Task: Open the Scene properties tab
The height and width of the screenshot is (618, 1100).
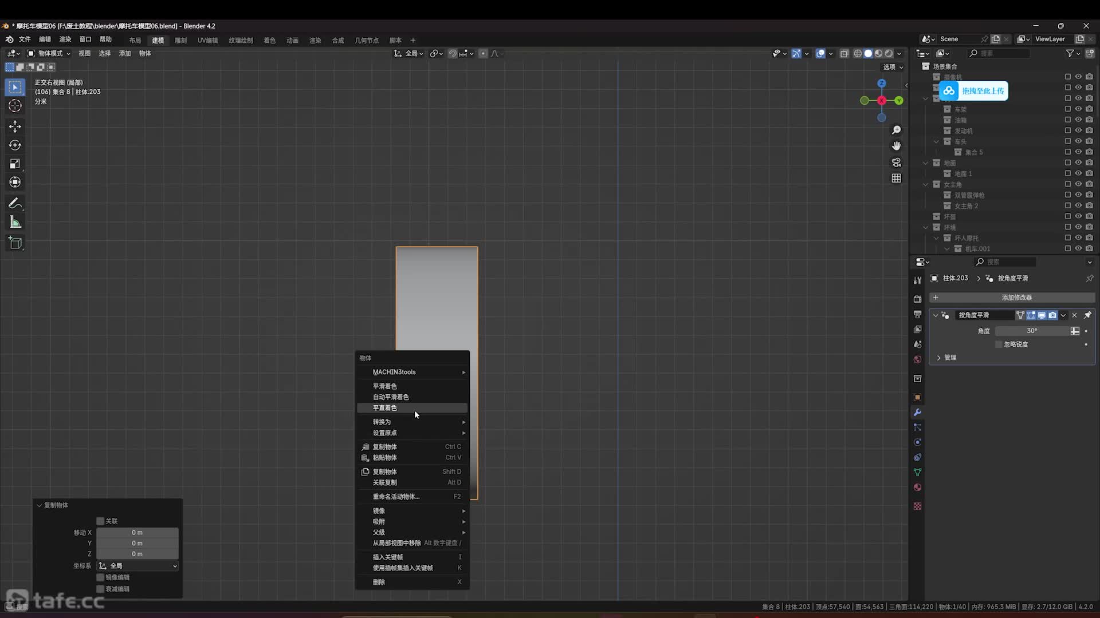Action: (x=917, y=344)
